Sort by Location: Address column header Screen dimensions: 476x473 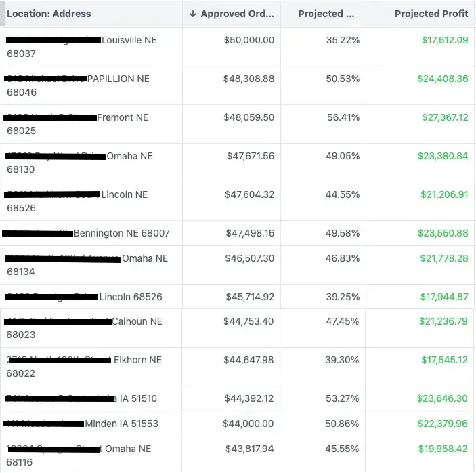[x=49, y=14]
